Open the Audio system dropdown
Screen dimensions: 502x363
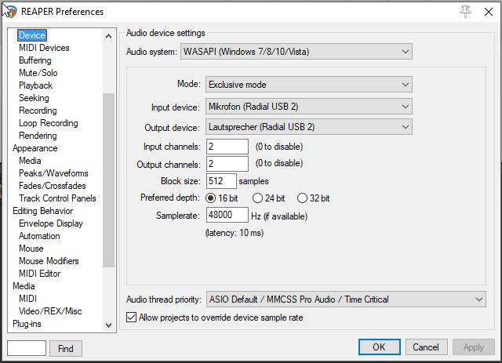pos(296,52)
